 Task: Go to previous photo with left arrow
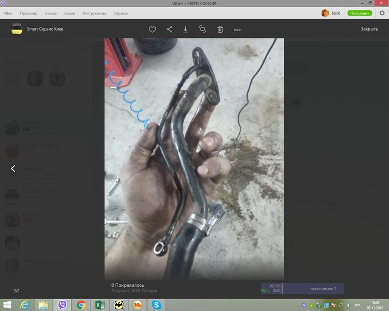pos(13,168)
